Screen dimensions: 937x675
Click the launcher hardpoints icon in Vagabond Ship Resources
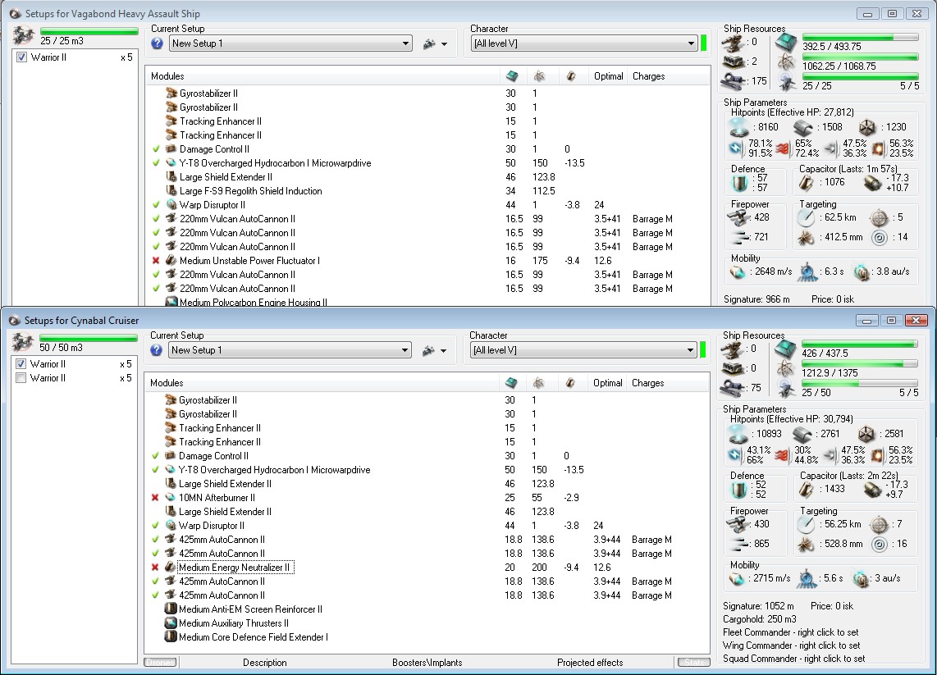pos(733,62)
